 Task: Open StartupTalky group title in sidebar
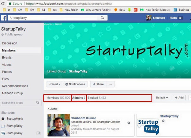click(x=13, y=29)
